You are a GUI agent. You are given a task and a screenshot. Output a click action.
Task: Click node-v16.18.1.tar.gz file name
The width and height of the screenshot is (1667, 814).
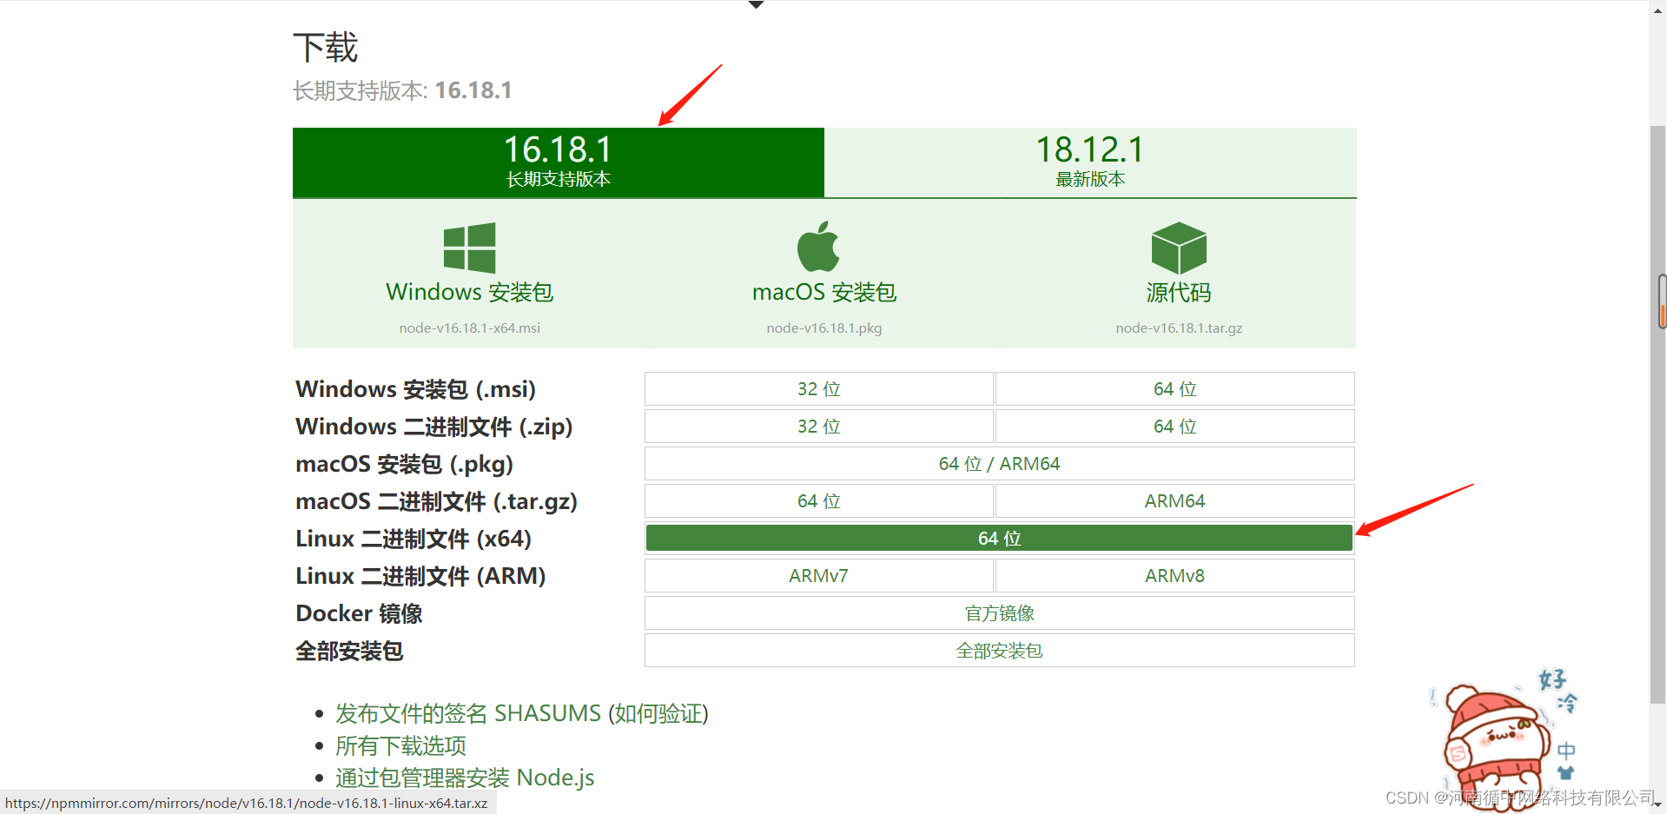(1179, 328)
